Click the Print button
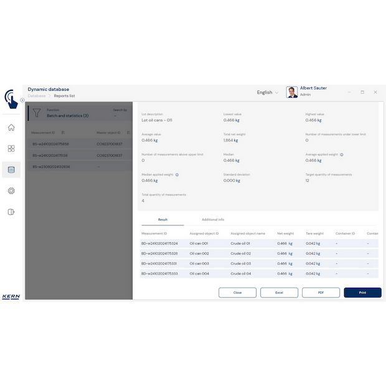The width and height of the screenshot is (386, 386). [362, 293]
